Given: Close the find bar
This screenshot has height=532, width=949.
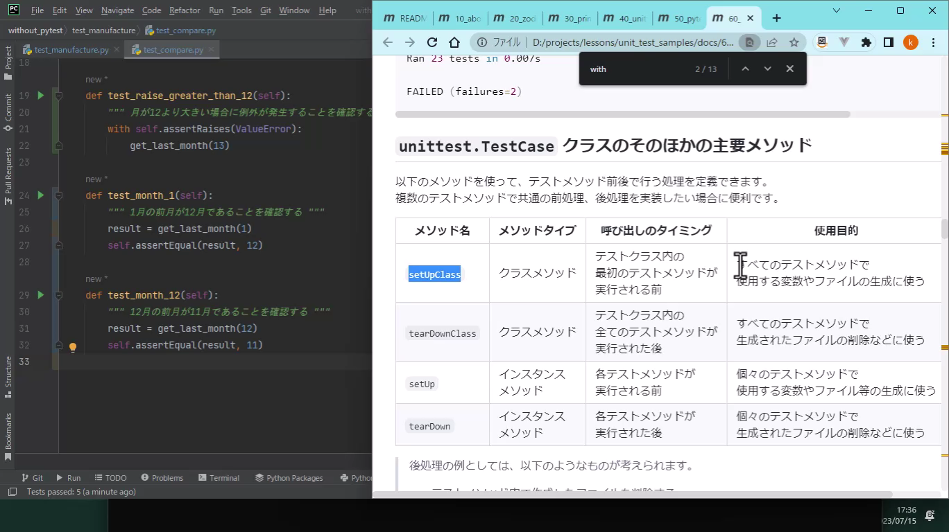Looking at the screenshot, I should pos(789,69).
